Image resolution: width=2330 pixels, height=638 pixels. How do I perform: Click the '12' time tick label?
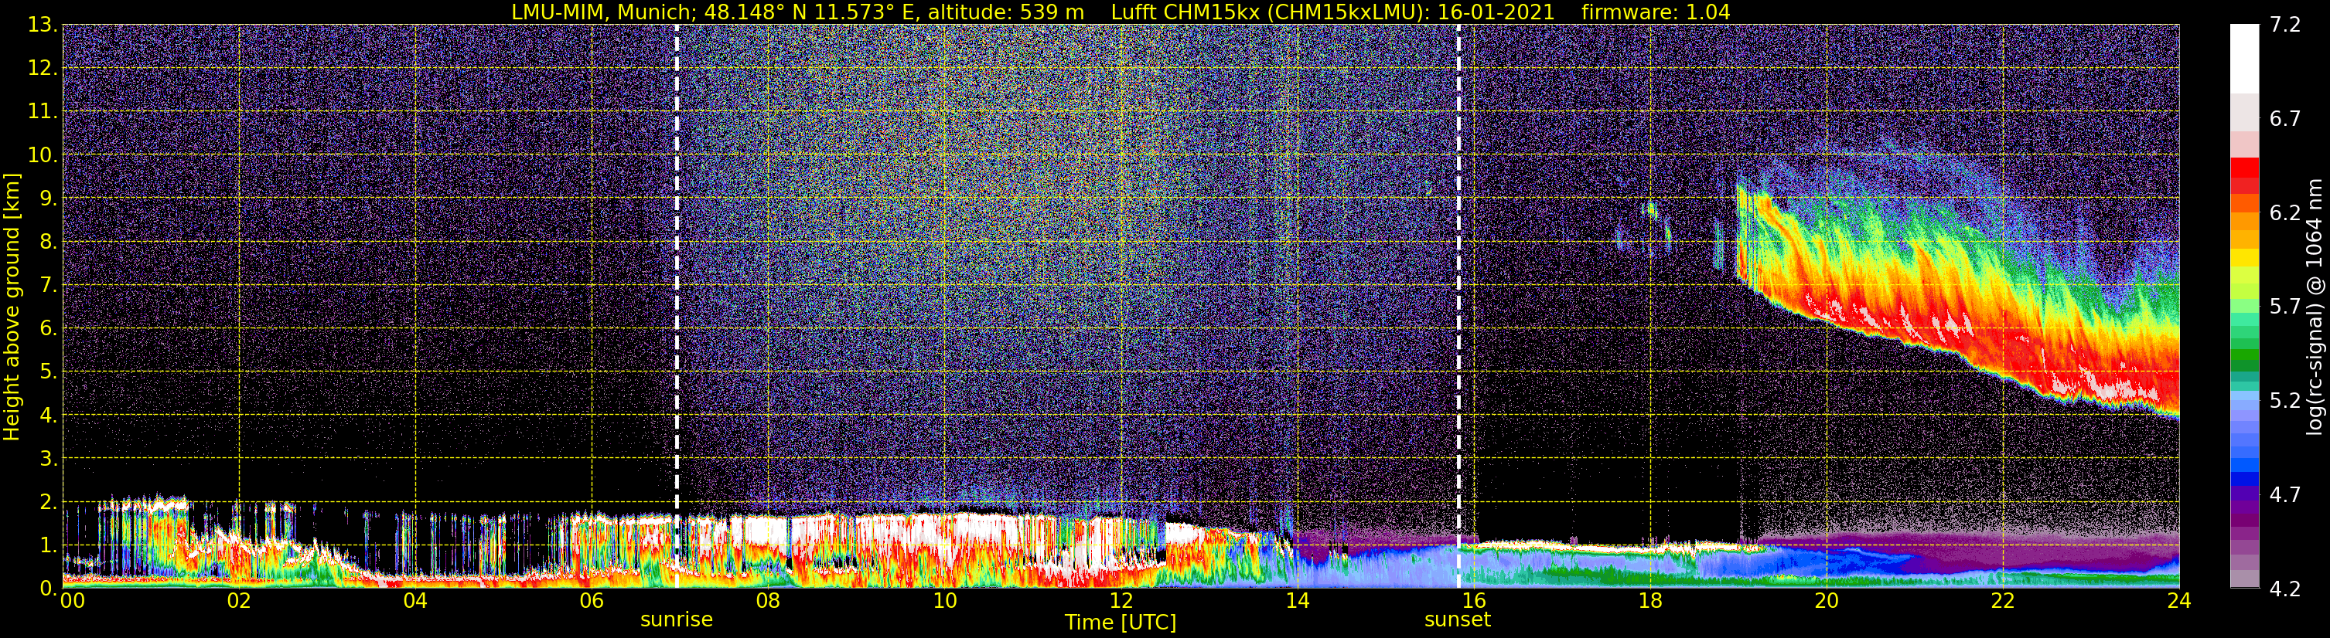[x=1121, y=601]
